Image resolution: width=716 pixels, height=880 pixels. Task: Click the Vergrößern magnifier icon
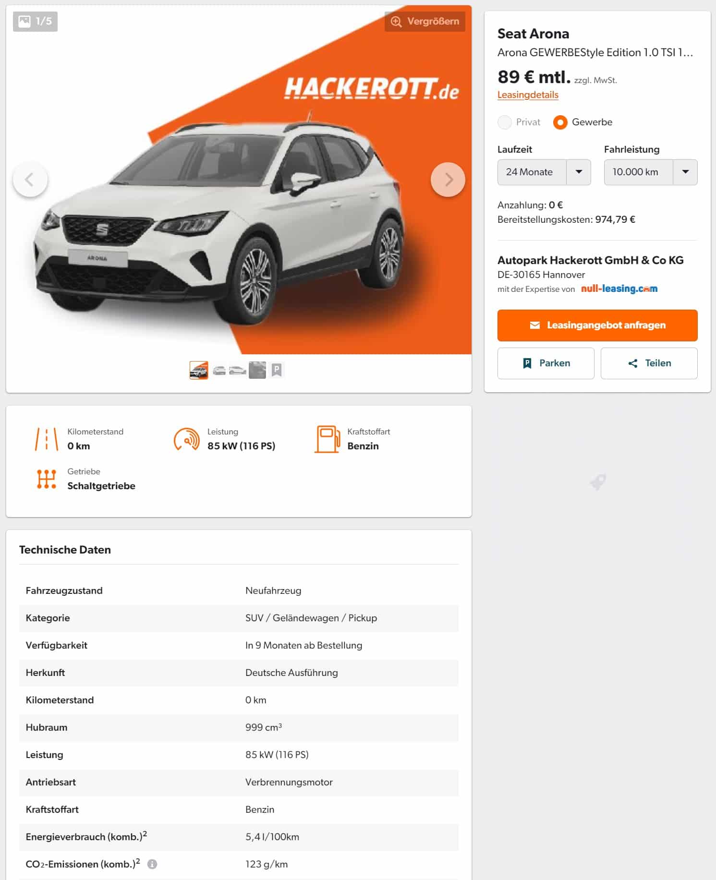[x=396, y=22]
